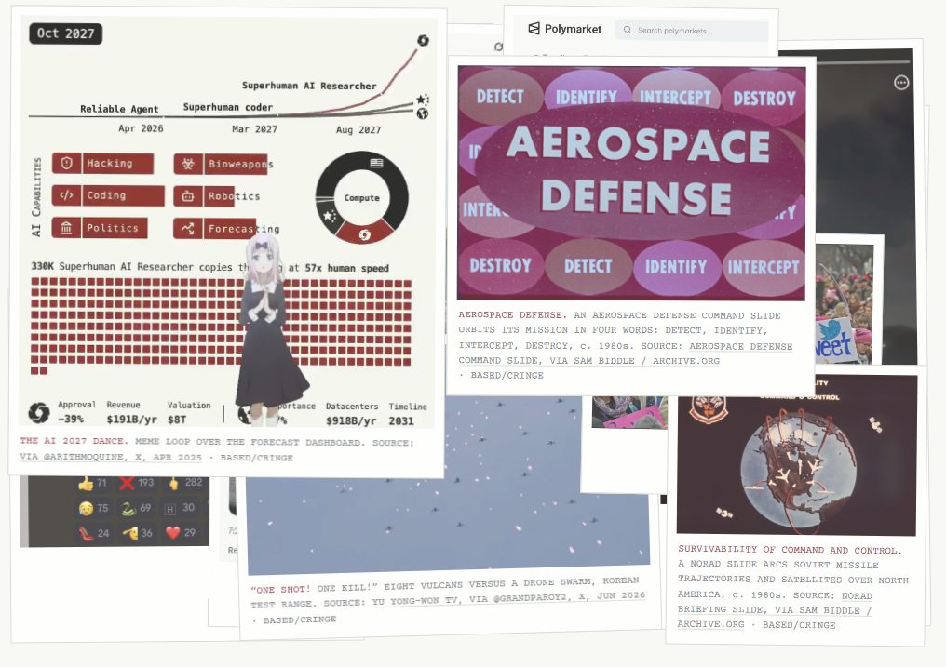Click the saluting-face reaction showing 36
Screen dimensions: 946x667
point(137,533)
